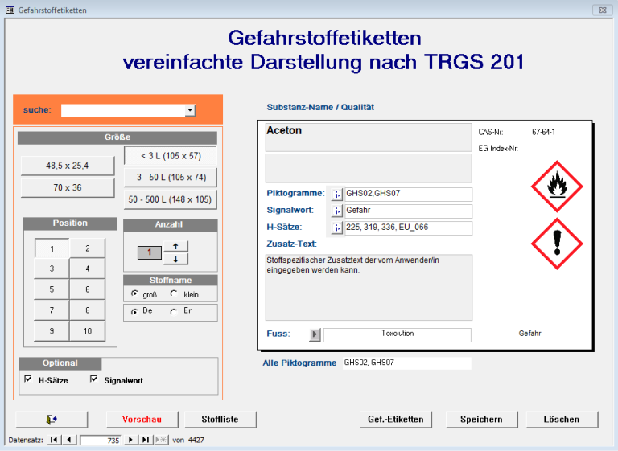Choose label position 10
Image resolution: width=618 pixels, height=451 pixels.
88,331
